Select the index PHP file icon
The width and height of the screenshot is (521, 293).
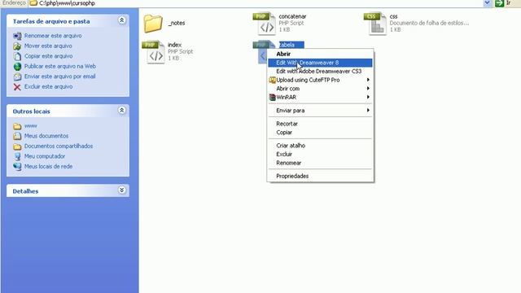pos(154,52)
